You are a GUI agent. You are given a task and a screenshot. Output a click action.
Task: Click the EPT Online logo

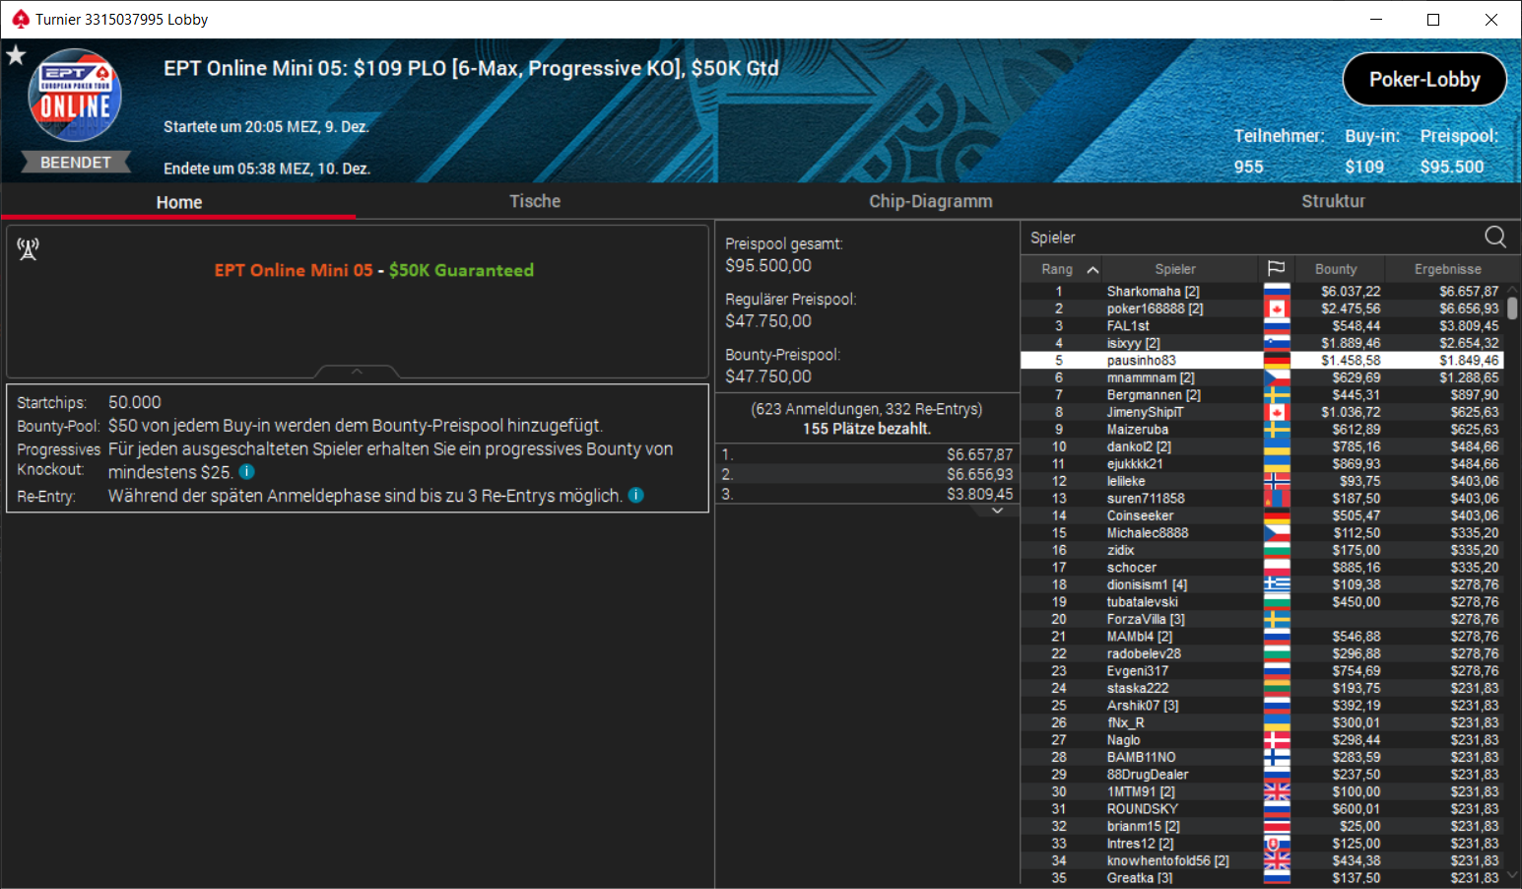[75, 97]
